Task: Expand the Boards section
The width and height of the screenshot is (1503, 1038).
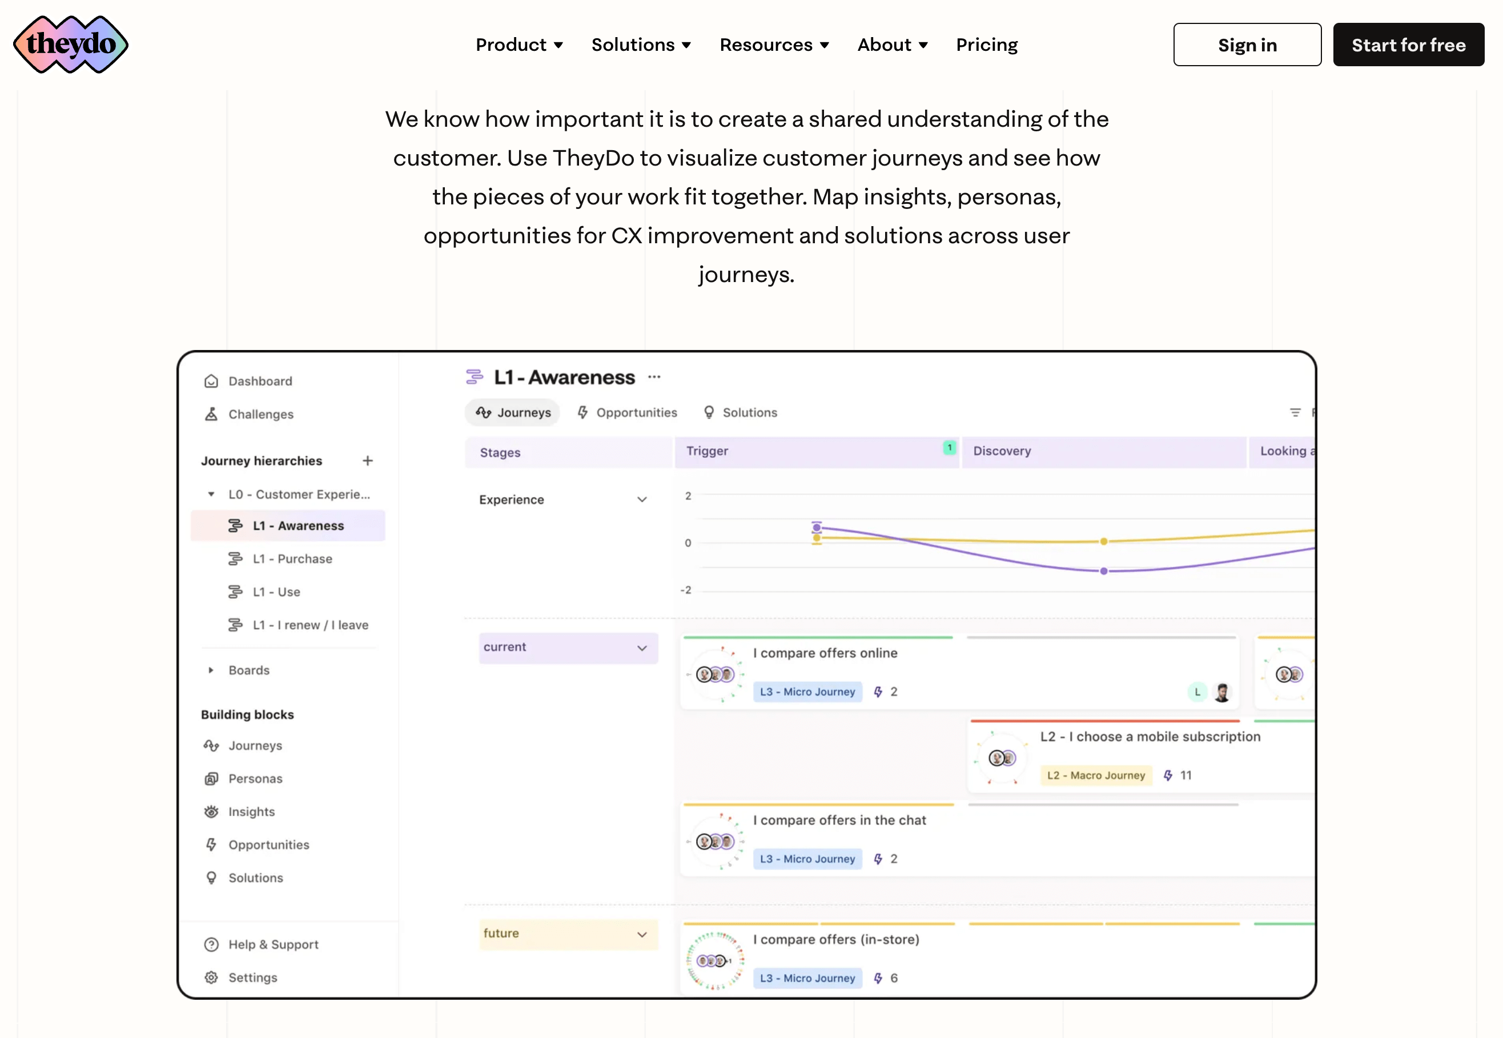Action: click(211, 670)
